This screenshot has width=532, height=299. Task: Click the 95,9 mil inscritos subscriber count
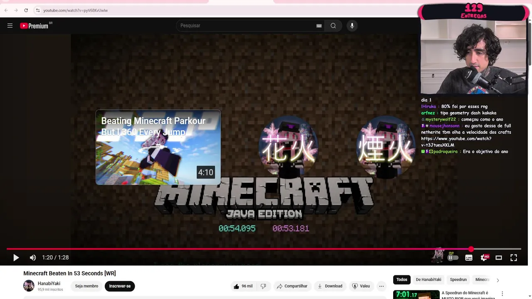click(x=50, y=289)
